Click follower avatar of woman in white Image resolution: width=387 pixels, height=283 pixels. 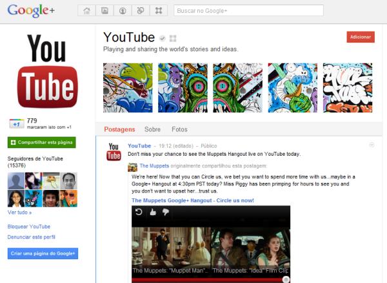[16, 198]
